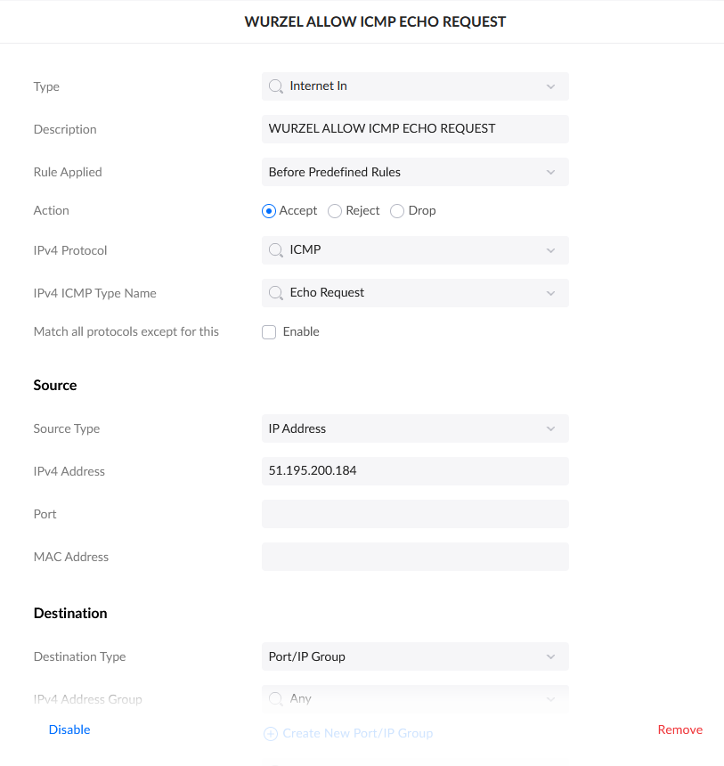Select the Drop action radio button
The image size is (724, 766).
[x=397, y=211]
